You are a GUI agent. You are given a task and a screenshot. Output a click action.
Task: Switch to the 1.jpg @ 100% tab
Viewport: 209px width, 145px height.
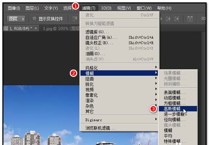click(61, 29)
